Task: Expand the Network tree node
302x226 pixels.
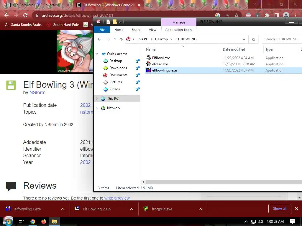Action: 97,108
